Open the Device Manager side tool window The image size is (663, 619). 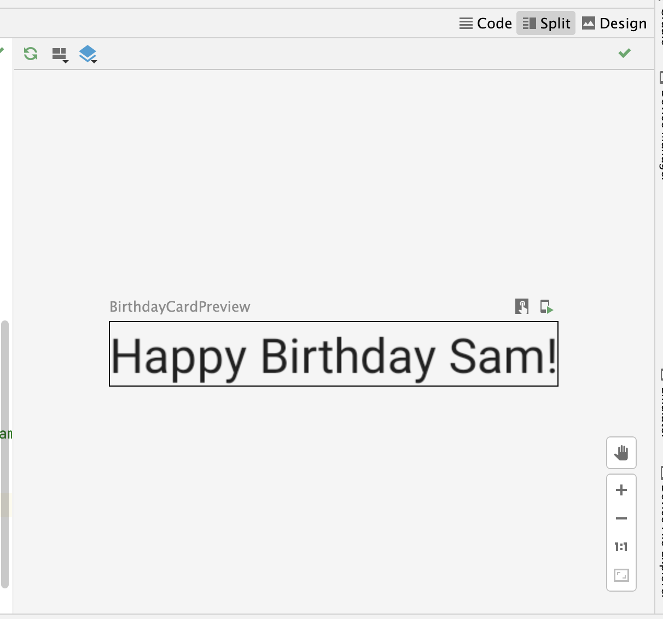660,126
